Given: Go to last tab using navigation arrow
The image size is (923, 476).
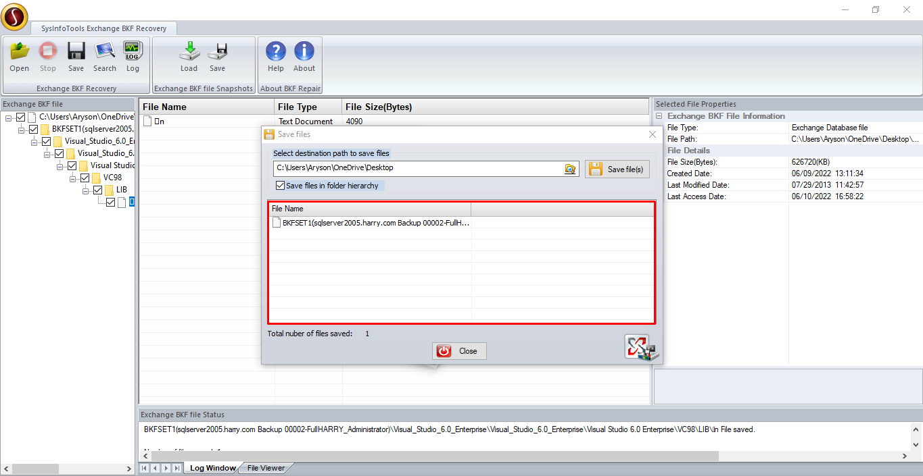Looking at the screenshot, I should pos(177,468).
